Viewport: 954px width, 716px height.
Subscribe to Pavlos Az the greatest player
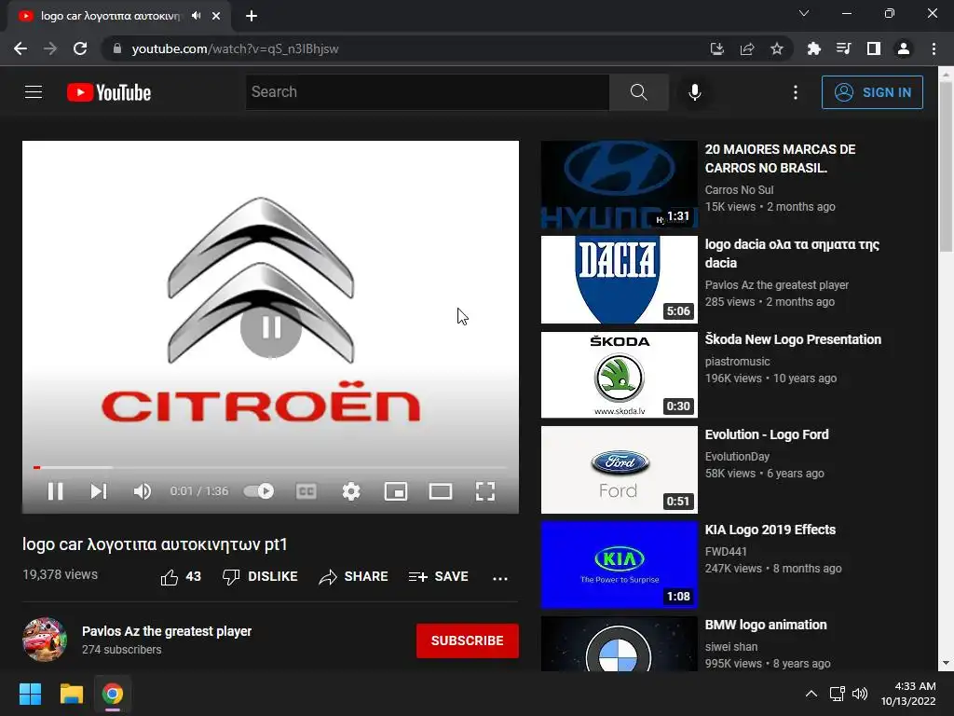pos(468,640)
